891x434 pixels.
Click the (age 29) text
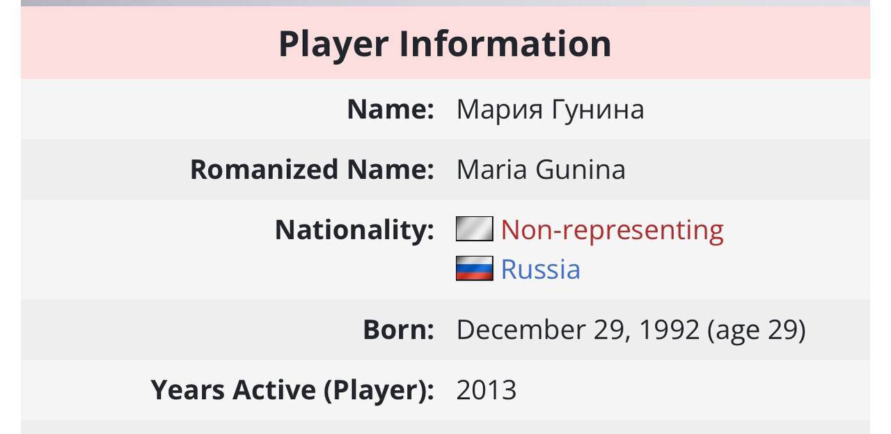pyautogui.click(x=757, y=330)
